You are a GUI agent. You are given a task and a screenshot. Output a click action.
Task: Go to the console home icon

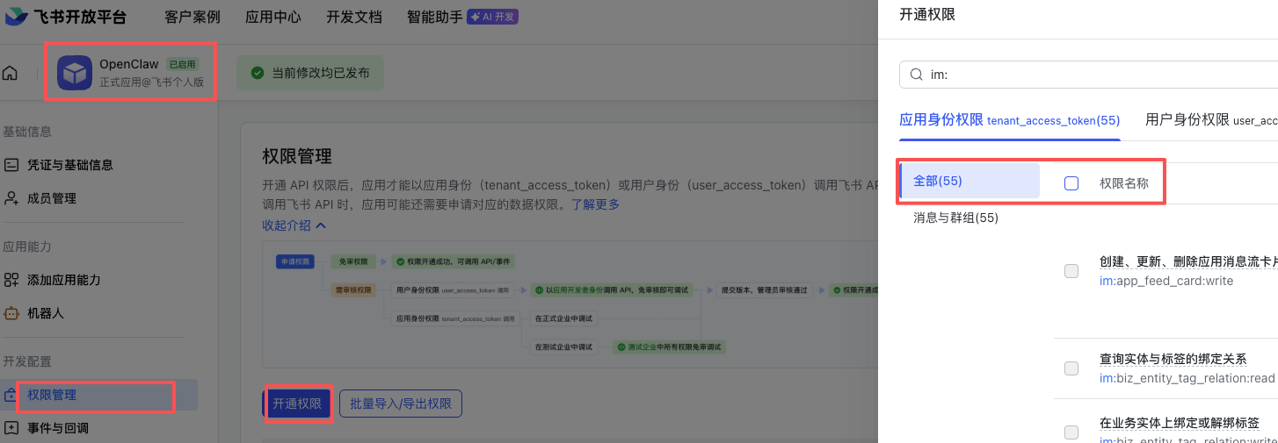[x=10, y=73]
